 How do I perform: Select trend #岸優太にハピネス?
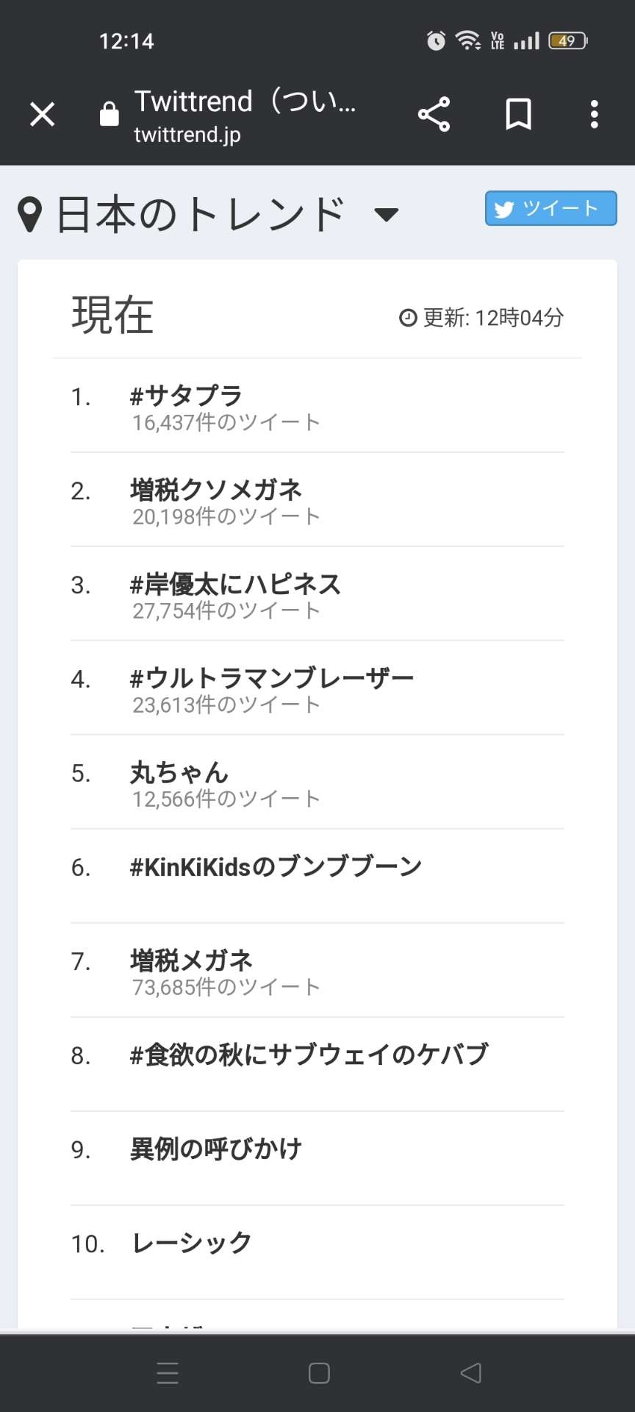pos(235,585)
